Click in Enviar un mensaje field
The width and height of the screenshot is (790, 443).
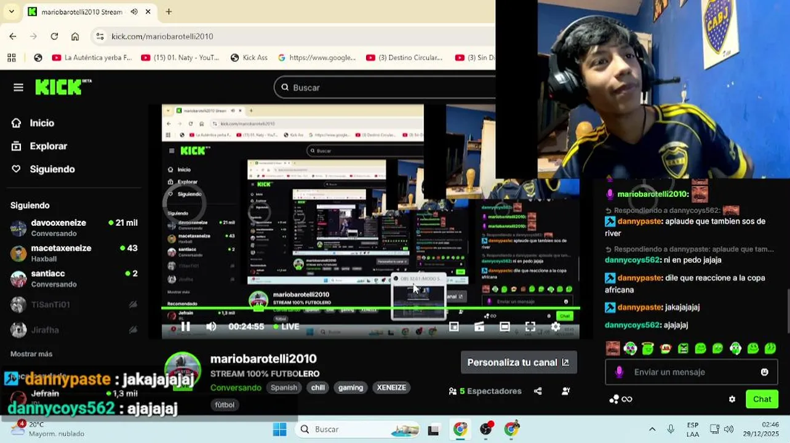[x=692, y=372]
